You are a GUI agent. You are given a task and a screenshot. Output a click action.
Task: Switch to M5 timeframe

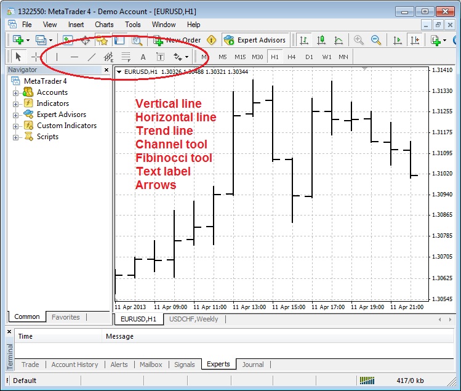(223, 57)
